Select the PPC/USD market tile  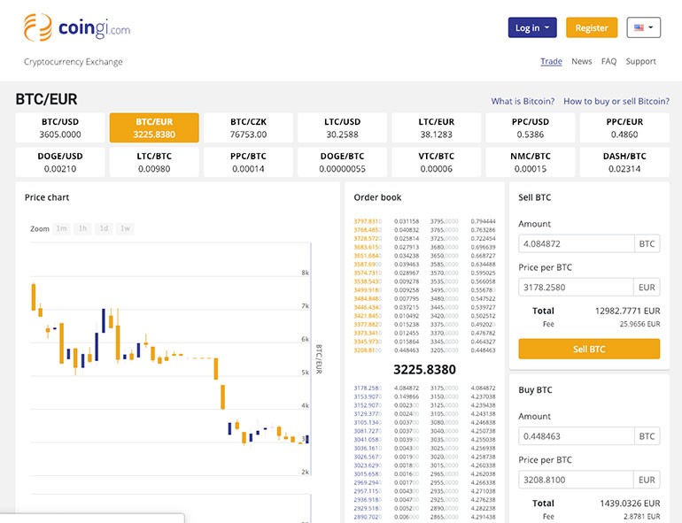click(x=531, y=127)
